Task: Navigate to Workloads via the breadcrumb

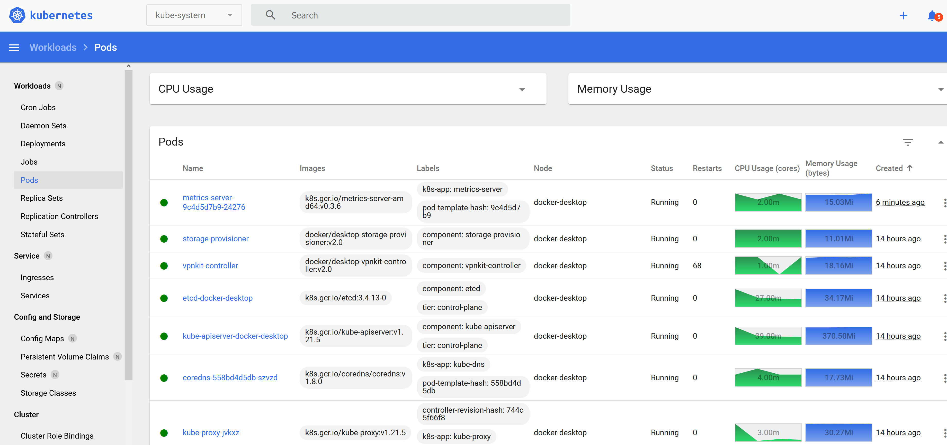Action: pyautogui.click(x=52, y=47)
